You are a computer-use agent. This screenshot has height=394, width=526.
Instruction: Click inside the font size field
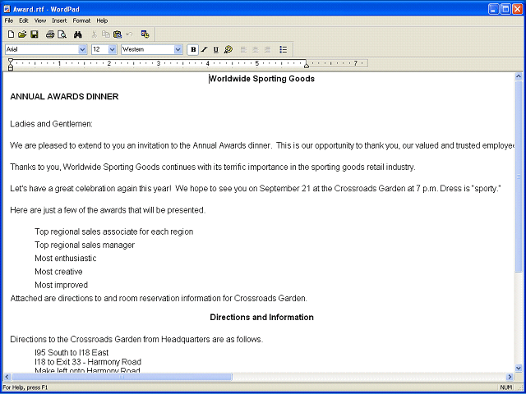(100, 49)
